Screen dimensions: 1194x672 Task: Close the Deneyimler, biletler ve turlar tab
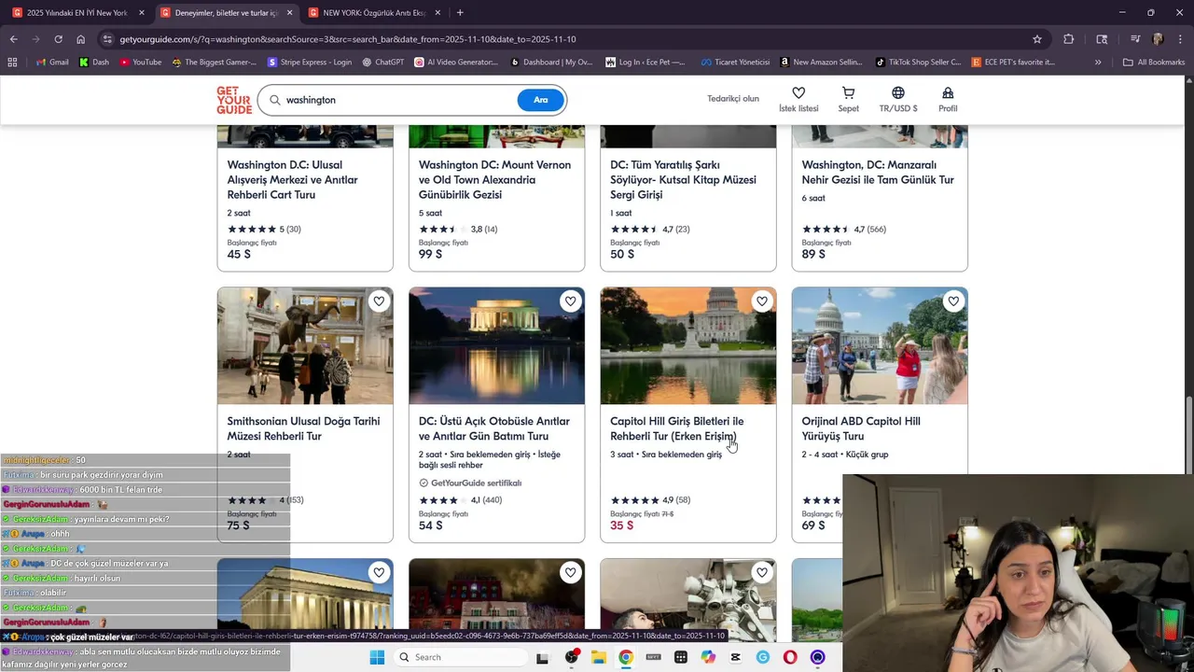(x=289, y=13)
